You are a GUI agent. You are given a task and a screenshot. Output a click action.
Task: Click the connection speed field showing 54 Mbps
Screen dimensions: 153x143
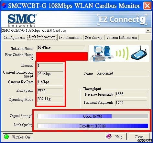(x=50, y=74)
